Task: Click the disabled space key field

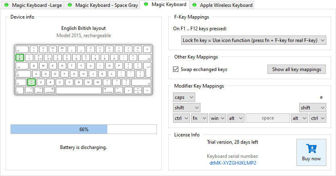Action: [268, 118]
